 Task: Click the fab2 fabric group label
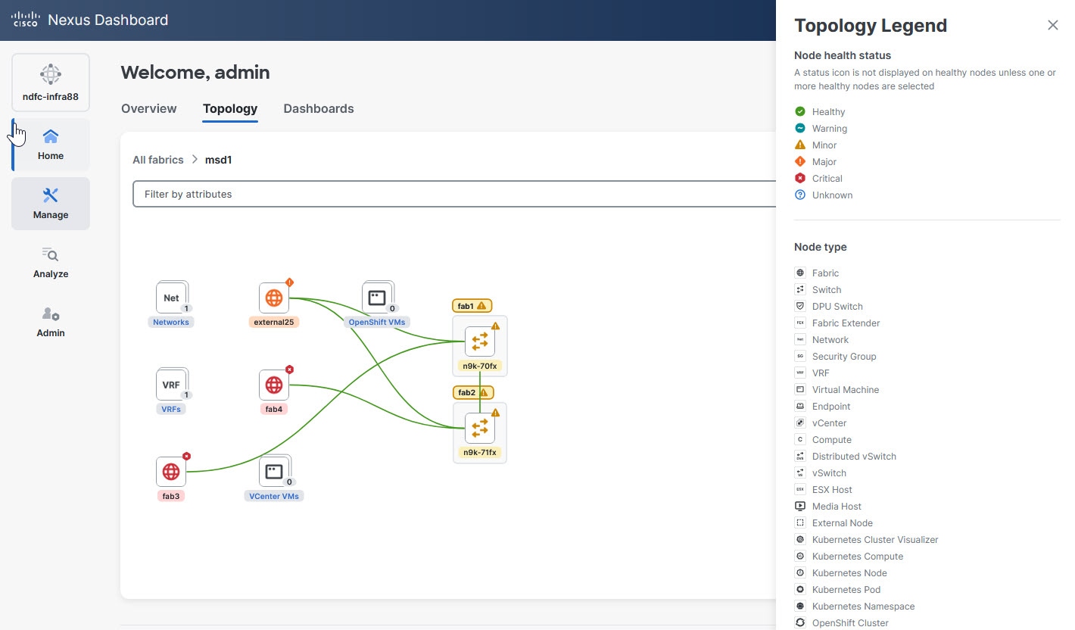pyautogui.click(x=472, y=393)
